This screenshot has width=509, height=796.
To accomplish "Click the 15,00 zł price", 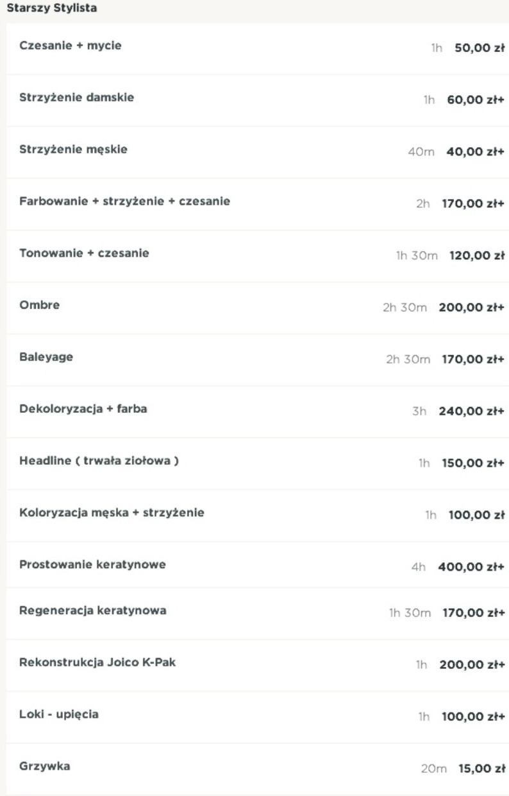I will point(481,768).
